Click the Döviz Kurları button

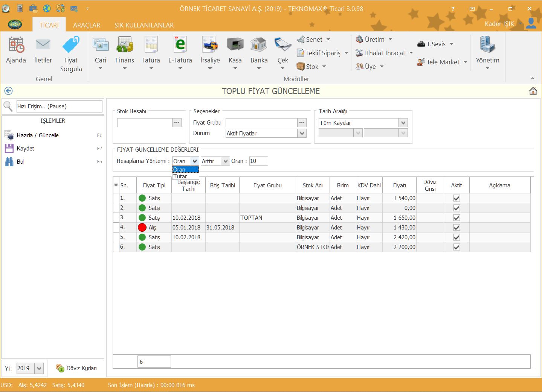pos(76,368)
